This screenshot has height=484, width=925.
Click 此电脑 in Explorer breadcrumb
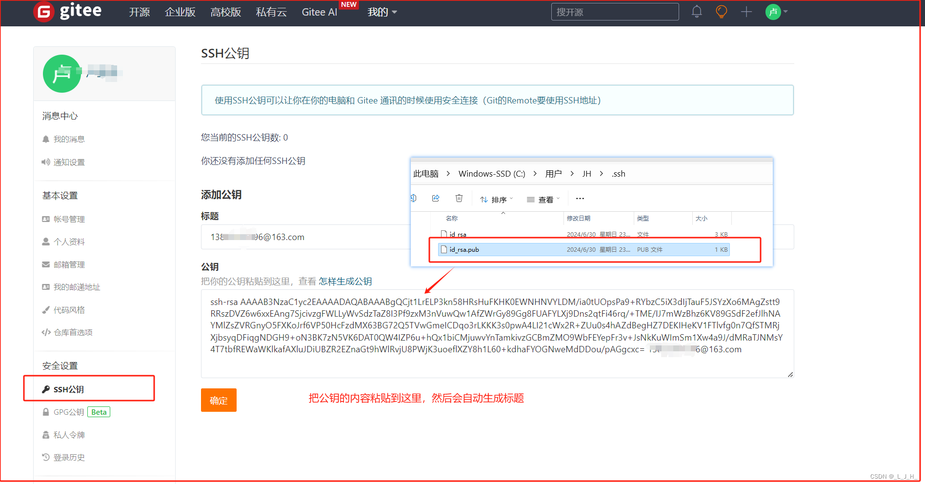(x=426, y=174)
